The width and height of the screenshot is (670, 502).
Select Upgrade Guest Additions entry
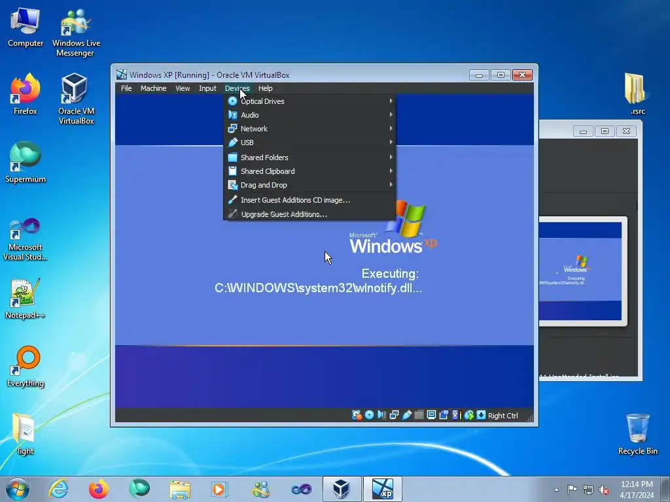[309, 214]
